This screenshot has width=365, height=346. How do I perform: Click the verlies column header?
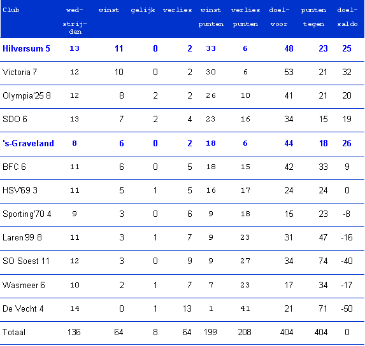(177, 10)
